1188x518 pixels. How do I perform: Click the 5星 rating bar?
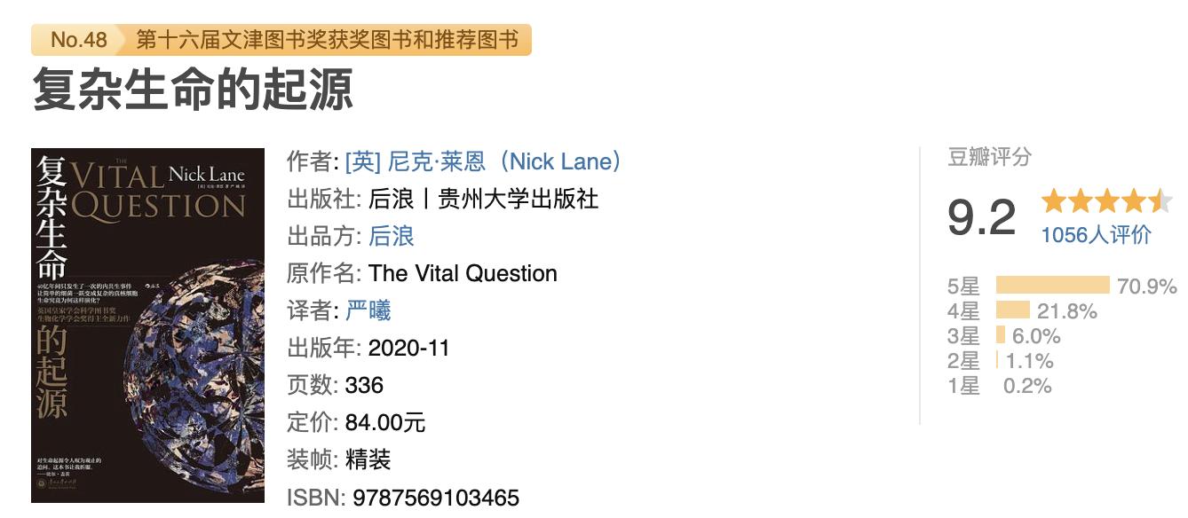click(x=1052, y=286)
